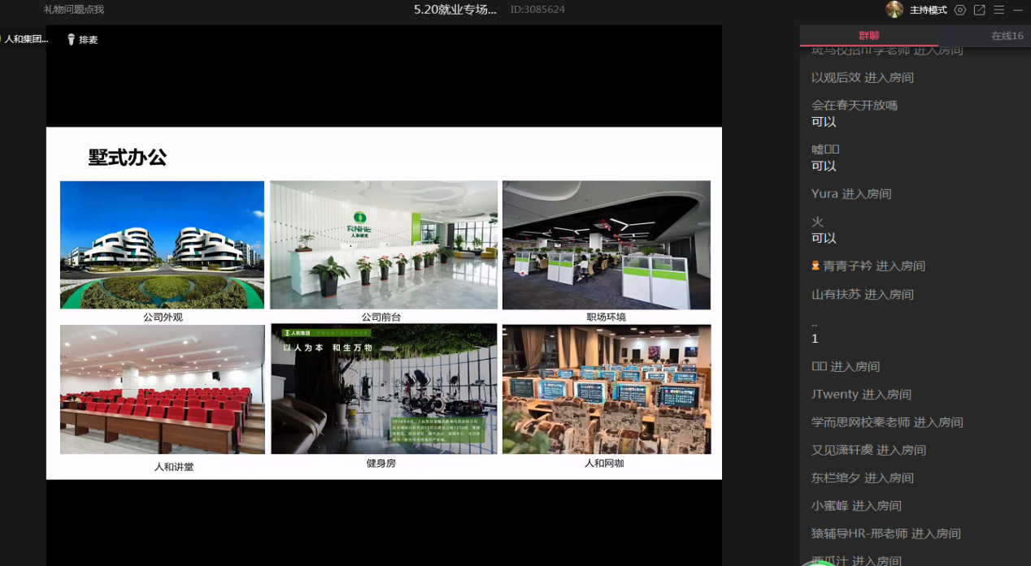Click the host profile avatar
Screen dimensions: 1031x566
pos(894,10)
